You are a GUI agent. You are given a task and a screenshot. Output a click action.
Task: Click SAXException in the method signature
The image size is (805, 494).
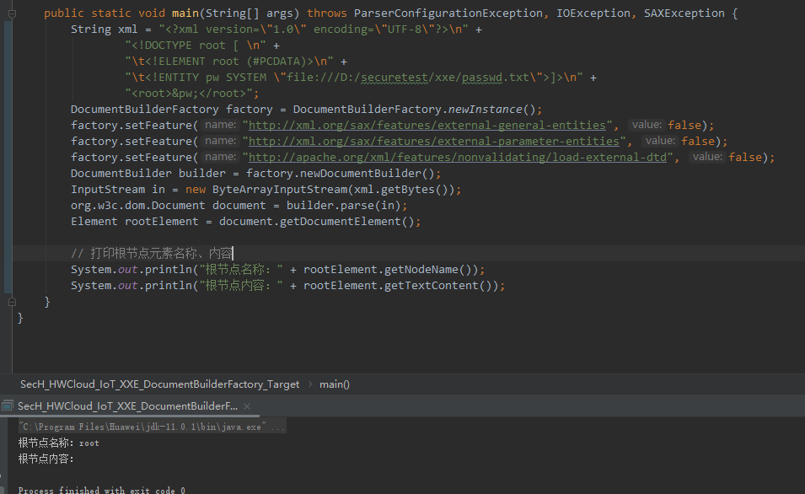[684, 13]
